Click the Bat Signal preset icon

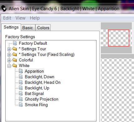pyautogui.click(x=21, y=93)
